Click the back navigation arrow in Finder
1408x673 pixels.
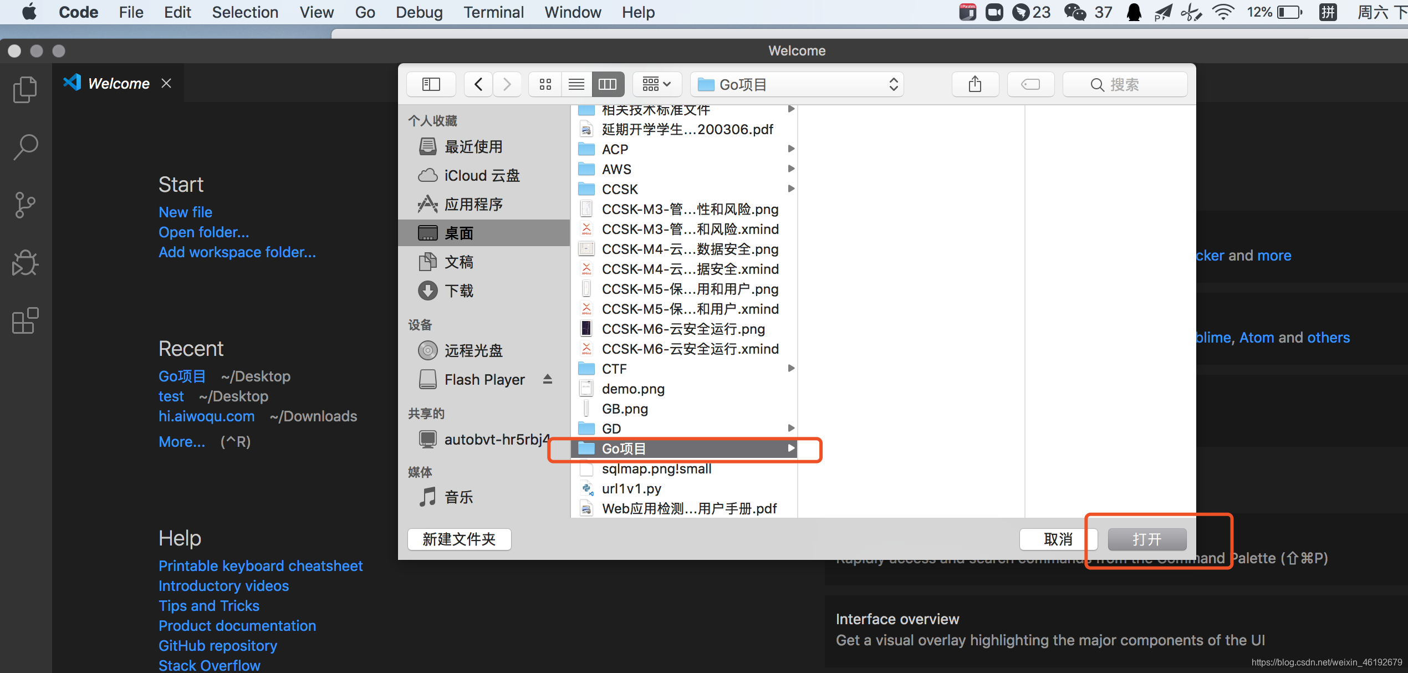[478, 84]
